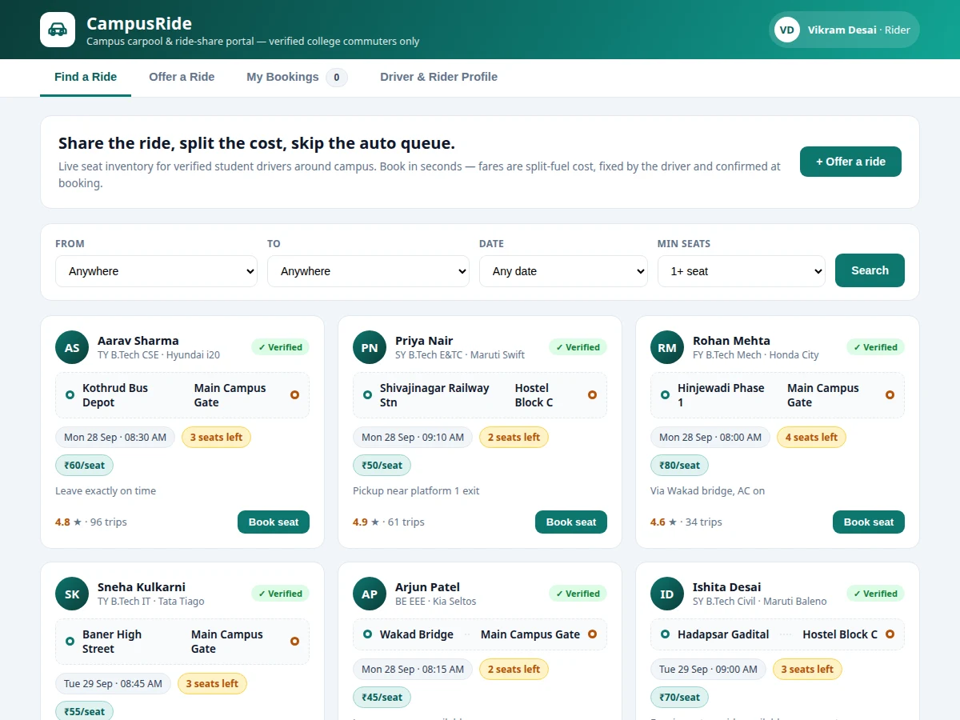Click the ₹45/seat fare chip
960x720 pixels.
pos(382,698)
